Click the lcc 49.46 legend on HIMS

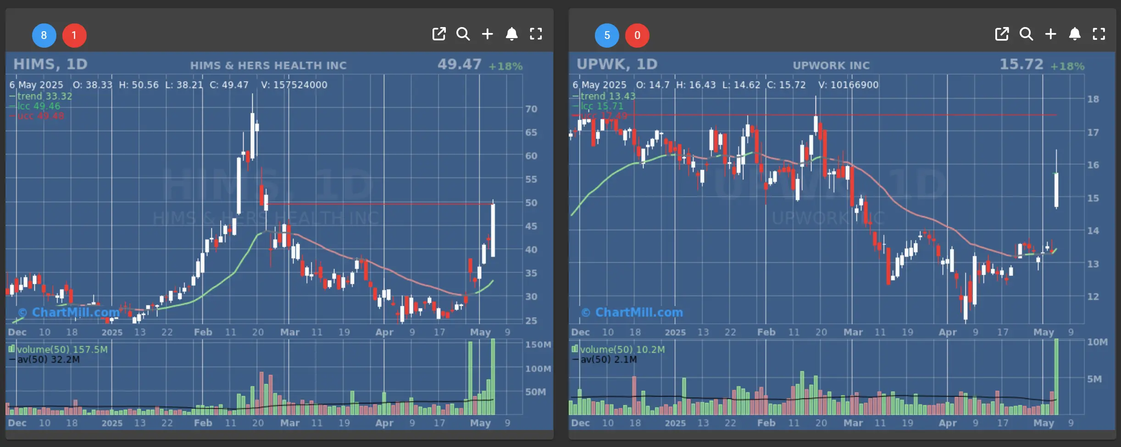[35, 106]
